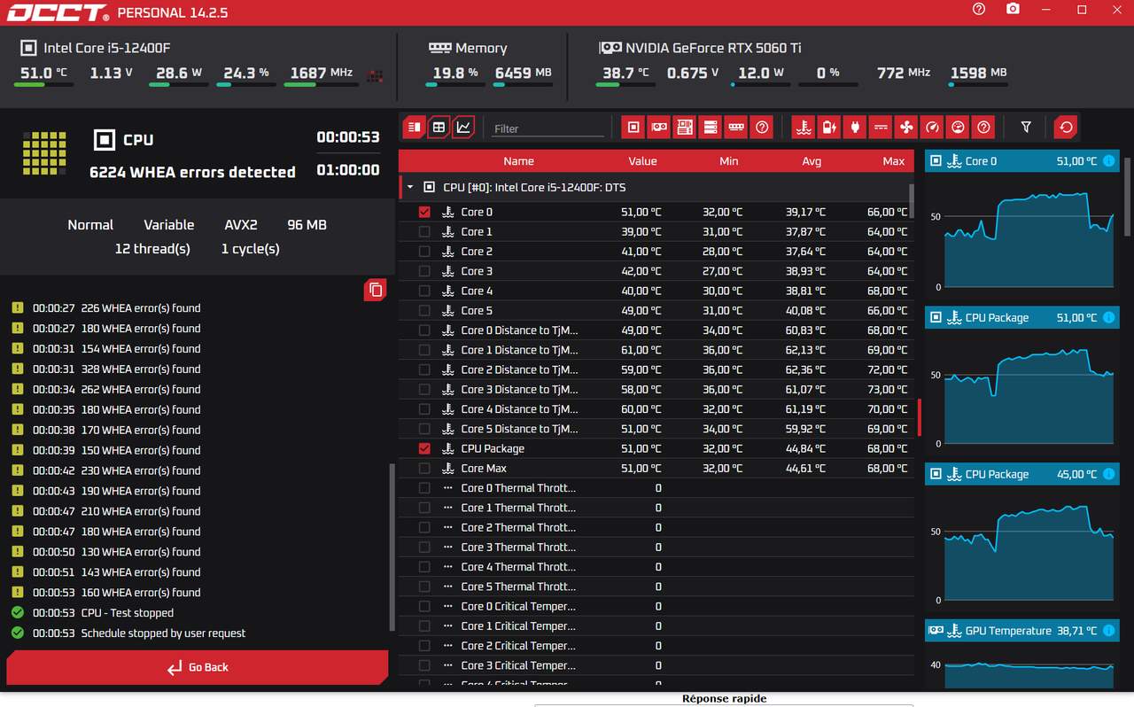This screenshot has height=707, width=1134.
Task: Toggle the CPU sensor filter icon
Action: point(633,128)
